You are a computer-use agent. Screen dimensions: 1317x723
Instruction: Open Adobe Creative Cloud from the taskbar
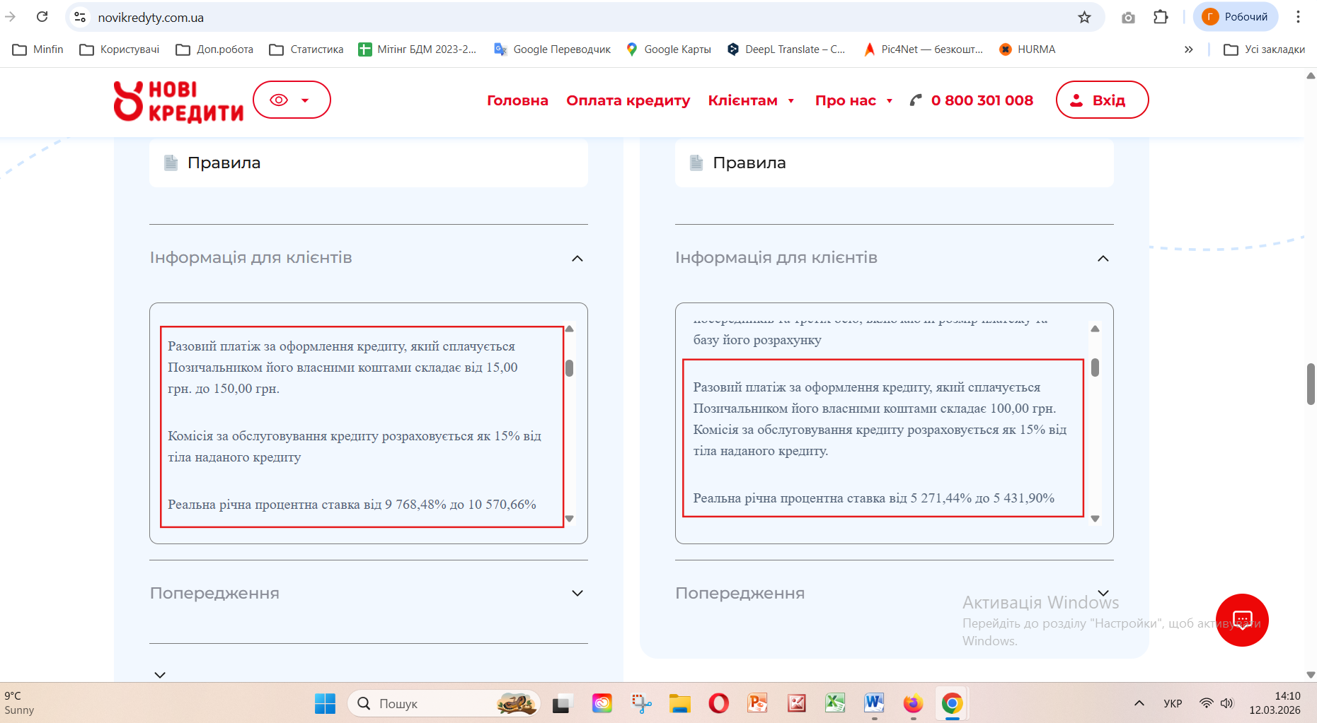click(x=602, y=703)
